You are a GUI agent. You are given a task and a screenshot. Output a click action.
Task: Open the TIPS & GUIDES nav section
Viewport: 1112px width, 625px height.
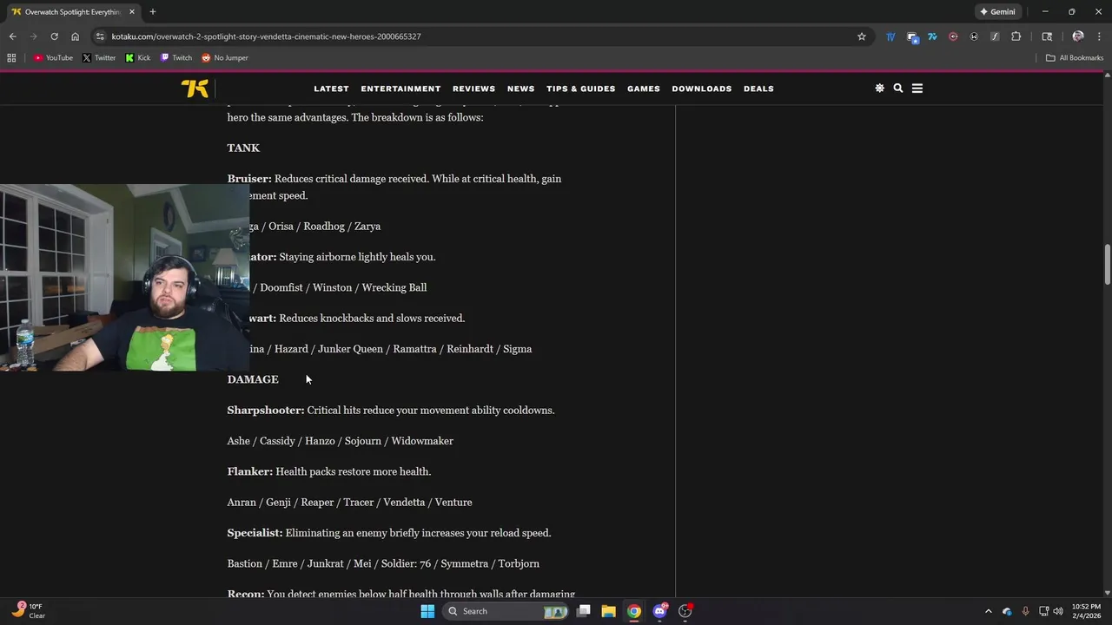coord(580,89)
